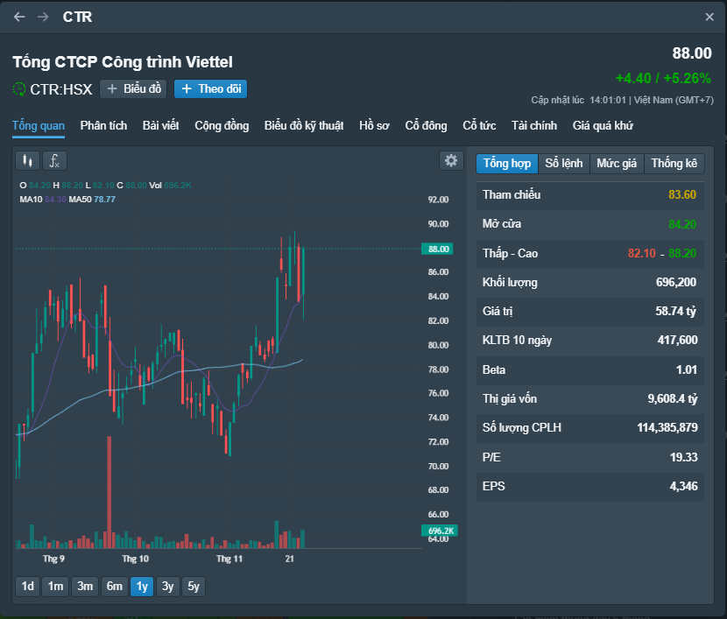
Task: Follow the stock with Theo dõi button
Action: pos(210,89)
